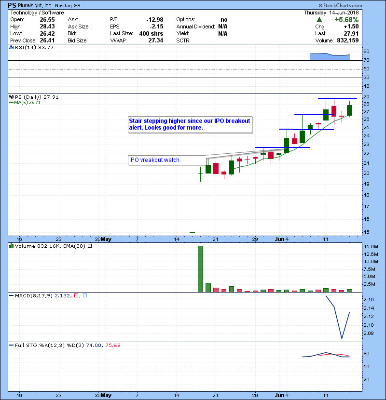
Task: Click the 'Jun 4' label on price chart axis
Action: [x=282, y=240]
